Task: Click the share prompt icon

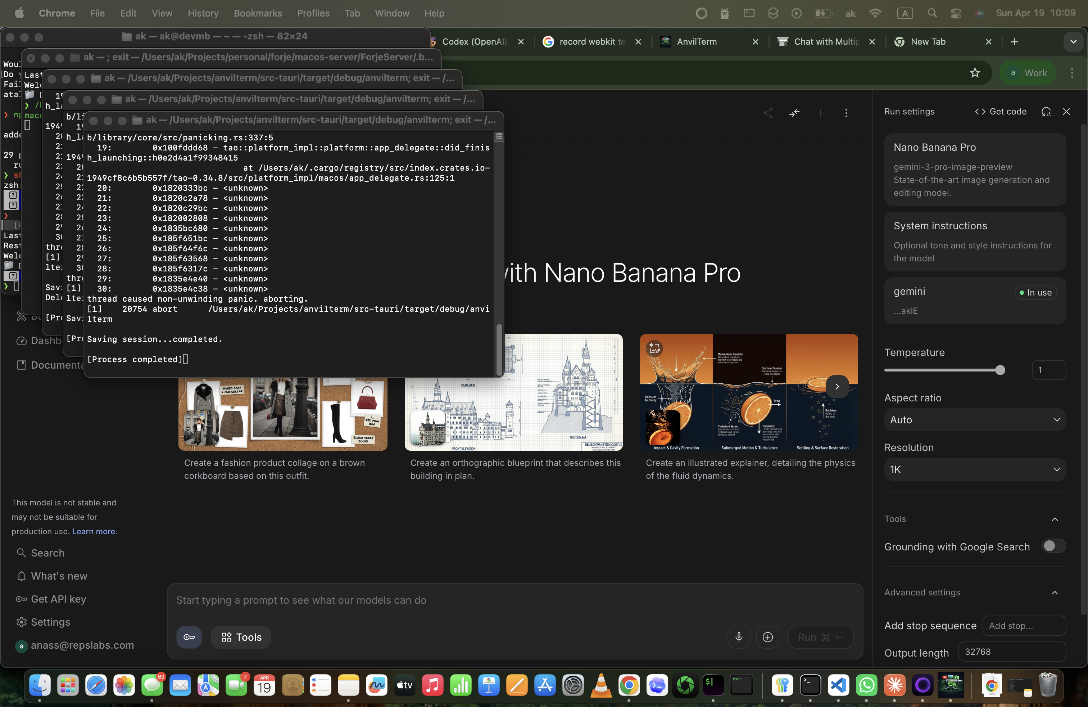Action: coord(768,113)
